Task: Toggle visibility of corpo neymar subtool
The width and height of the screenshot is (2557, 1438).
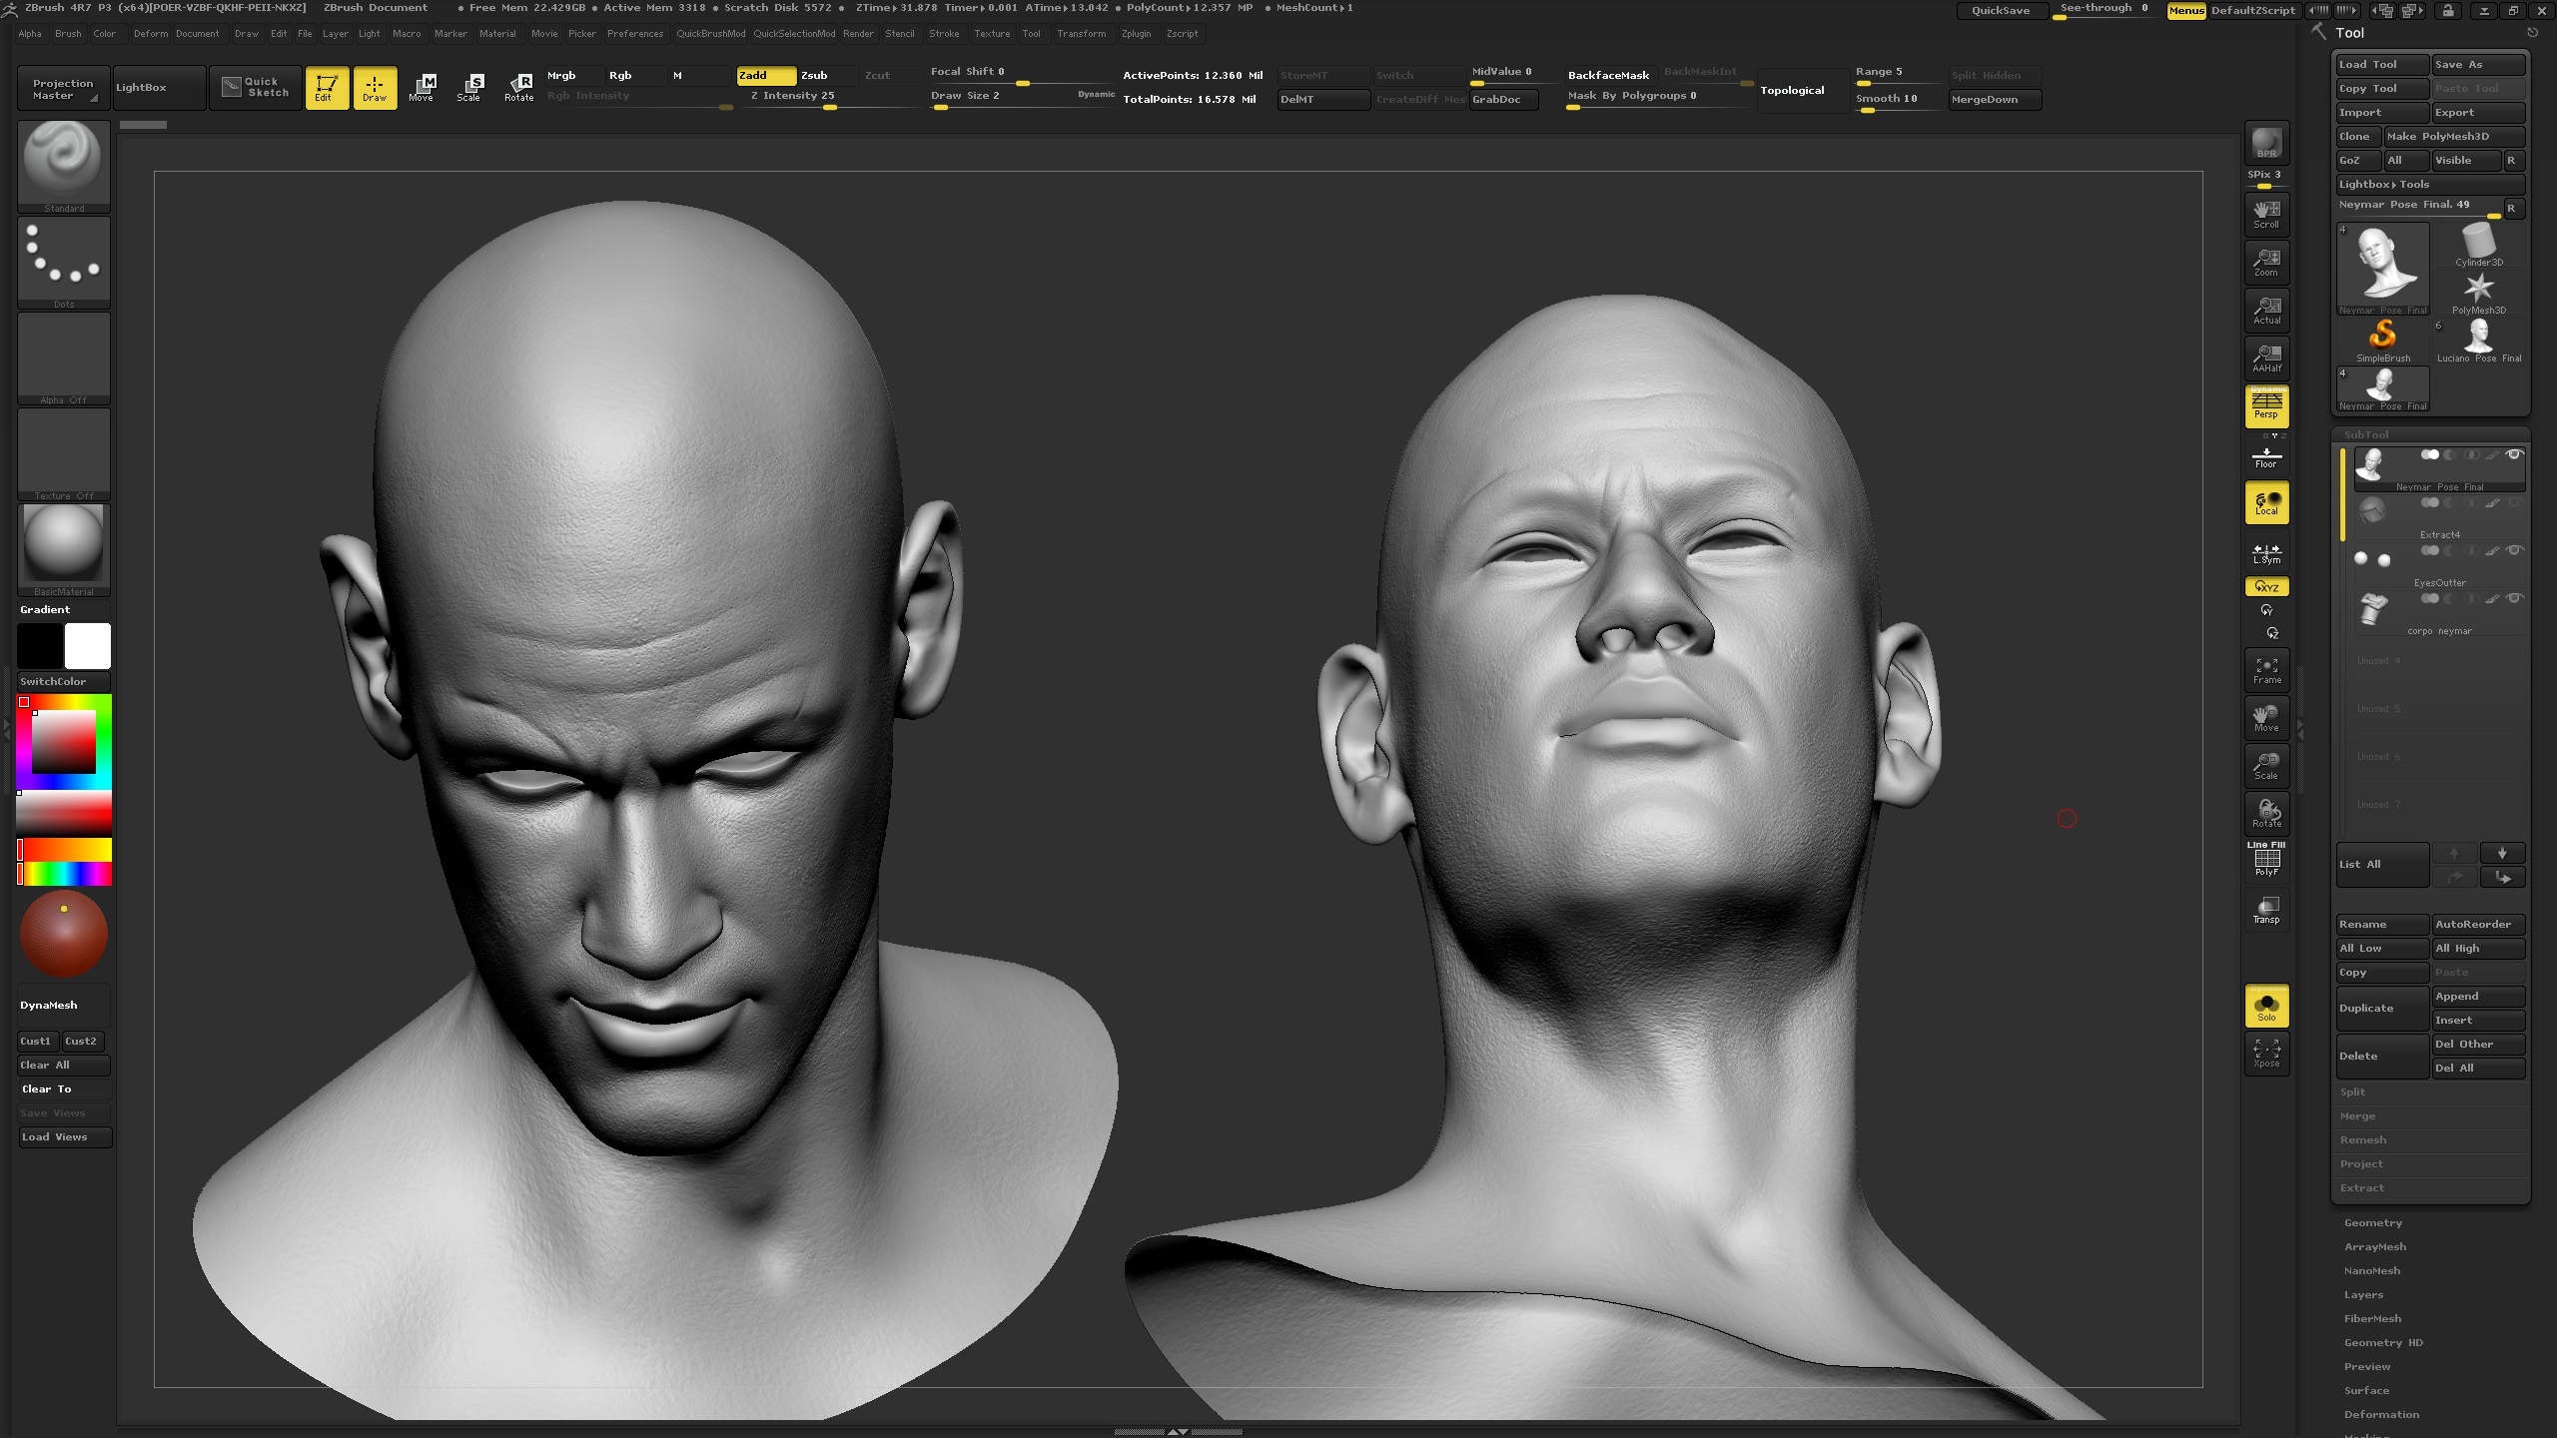Action: [x=2515, y=598]
